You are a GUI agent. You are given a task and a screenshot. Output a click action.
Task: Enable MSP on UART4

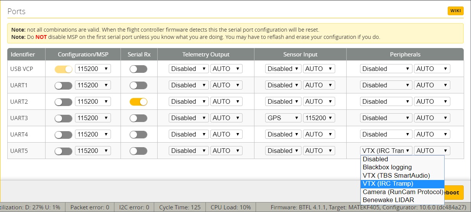[x=64, y=135]
